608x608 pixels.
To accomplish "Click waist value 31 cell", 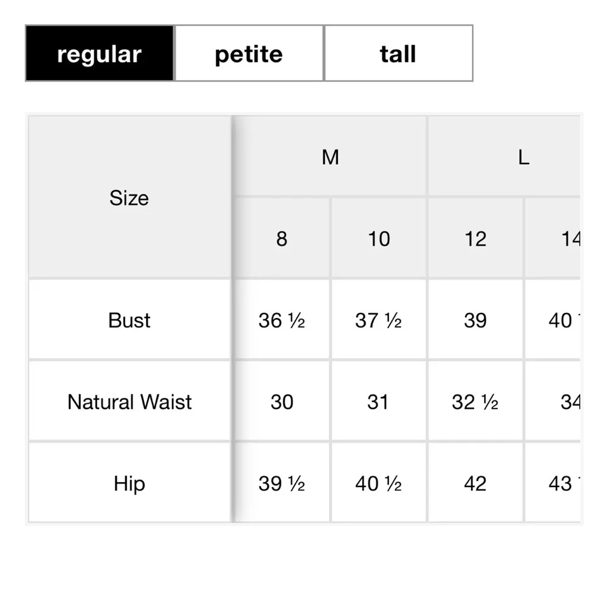I will pos(378,401).
